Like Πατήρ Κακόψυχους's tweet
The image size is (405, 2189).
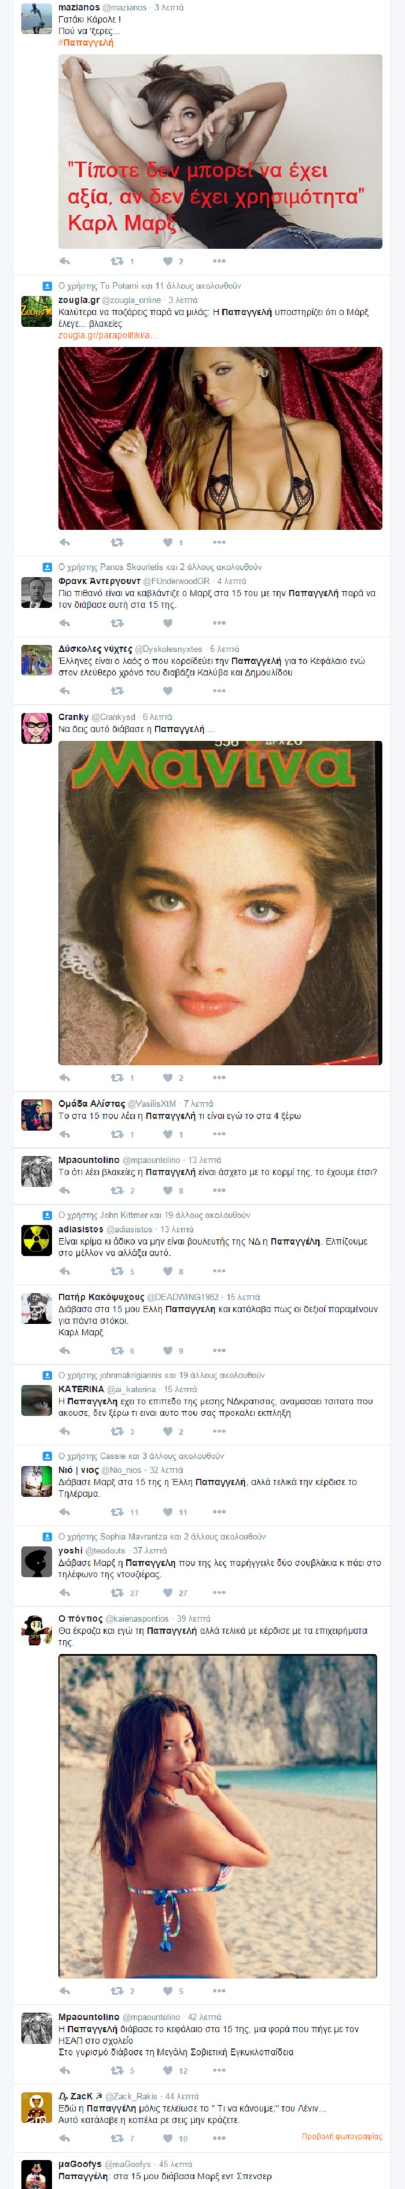click(168, 1350)
